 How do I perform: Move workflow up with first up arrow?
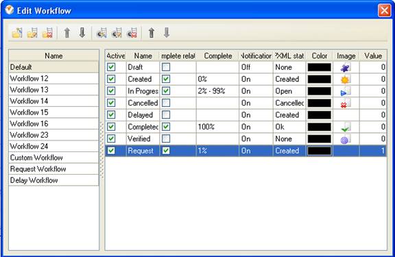(x=67, y=33)
